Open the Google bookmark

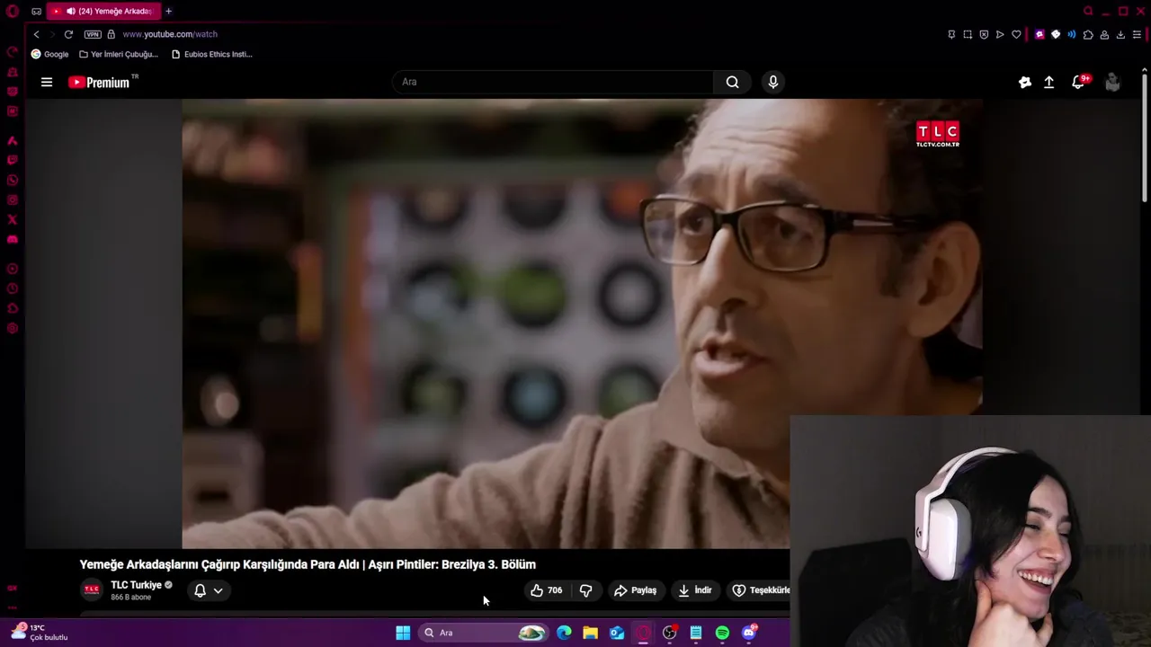pyautogui.click(x=49, y=54)
